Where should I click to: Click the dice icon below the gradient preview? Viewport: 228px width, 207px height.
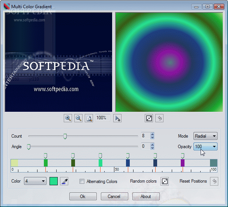pos(149,118)
